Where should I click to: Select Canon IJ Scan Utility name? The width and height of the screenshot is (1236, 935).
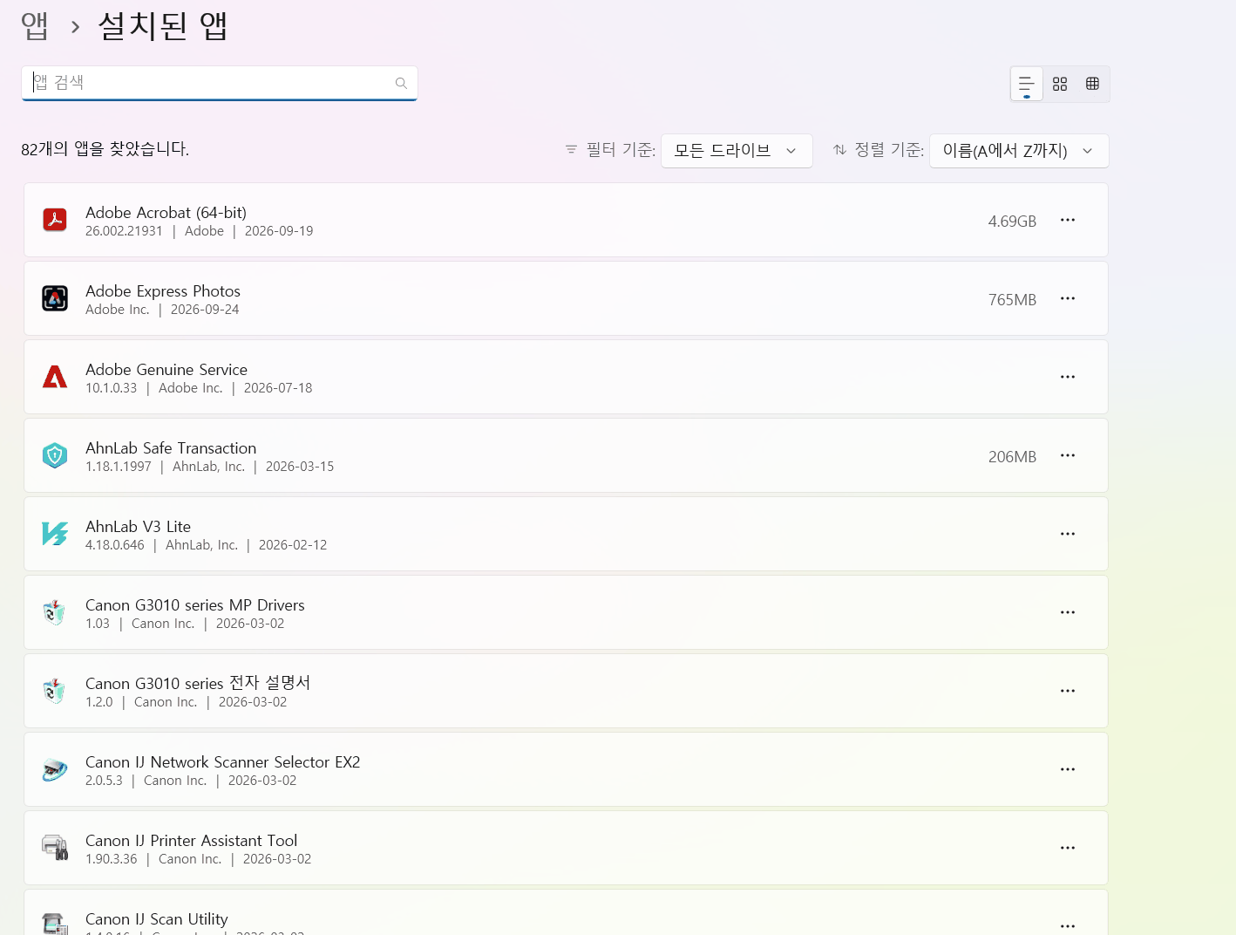pos(157,918)
